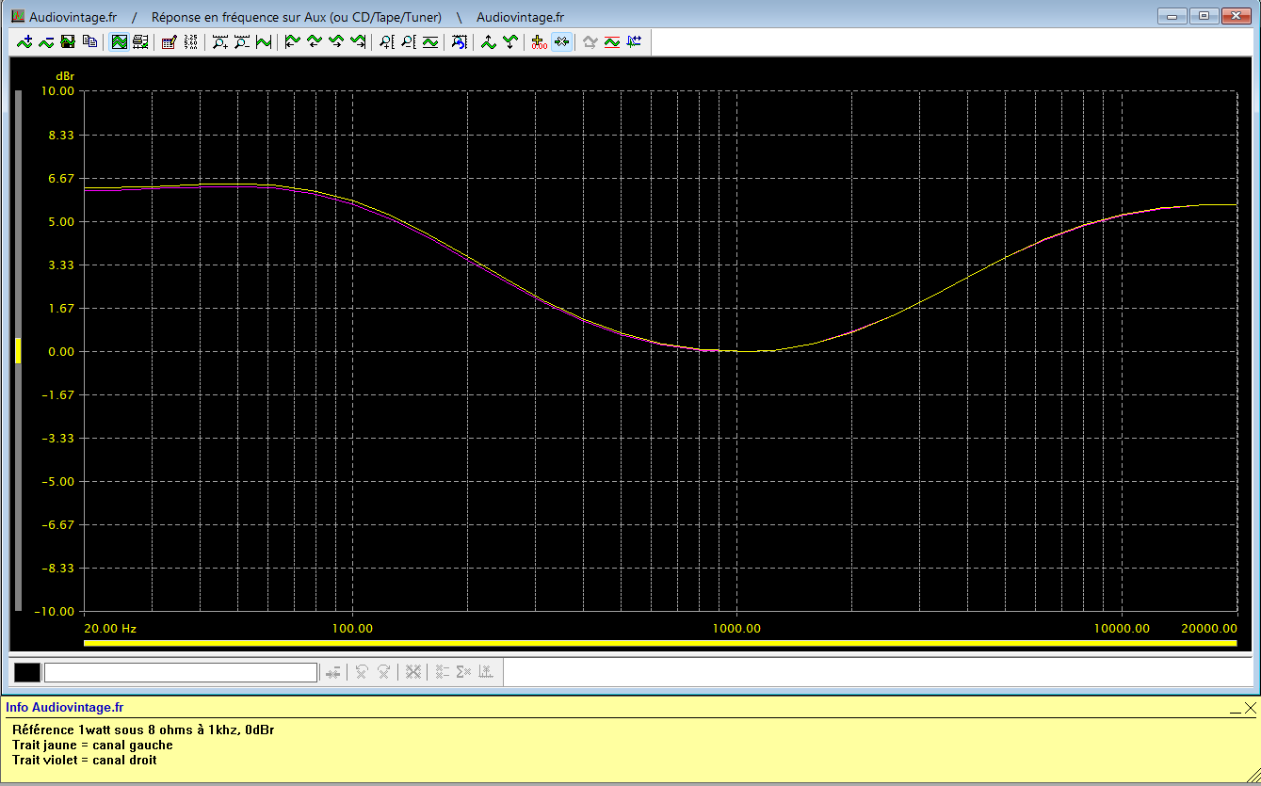Click the yellow horizontal scrollbar below the graph
The image size is (1261, 786).
(x=659, y=643)
